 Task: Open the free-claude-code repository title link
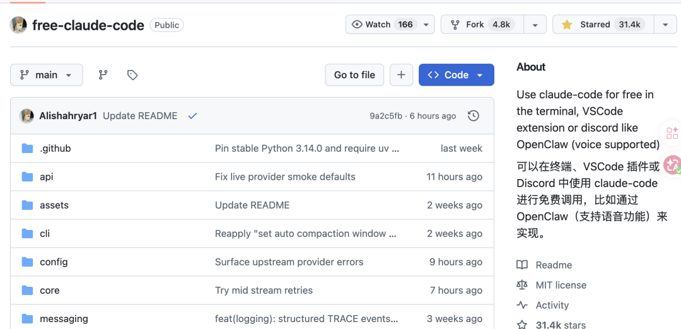point(88,25)
